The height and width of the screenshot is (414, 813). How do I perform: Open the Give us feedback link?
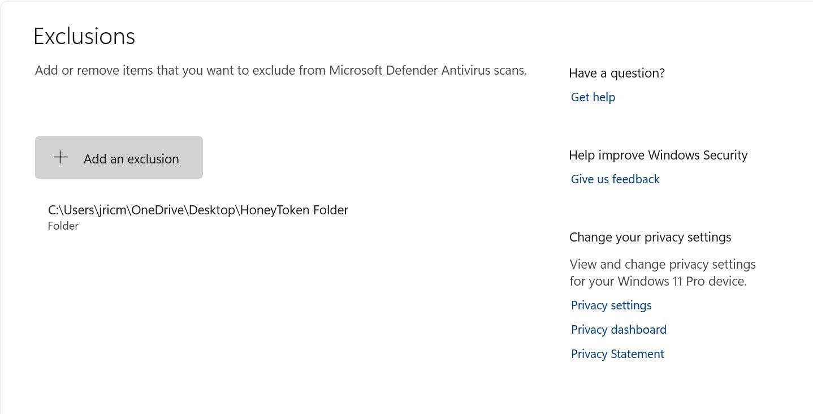click(615, 179)
